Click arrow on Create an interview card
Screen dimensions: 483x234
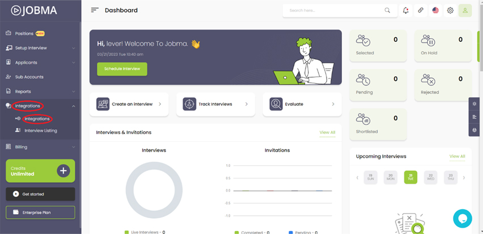[160, 104]
